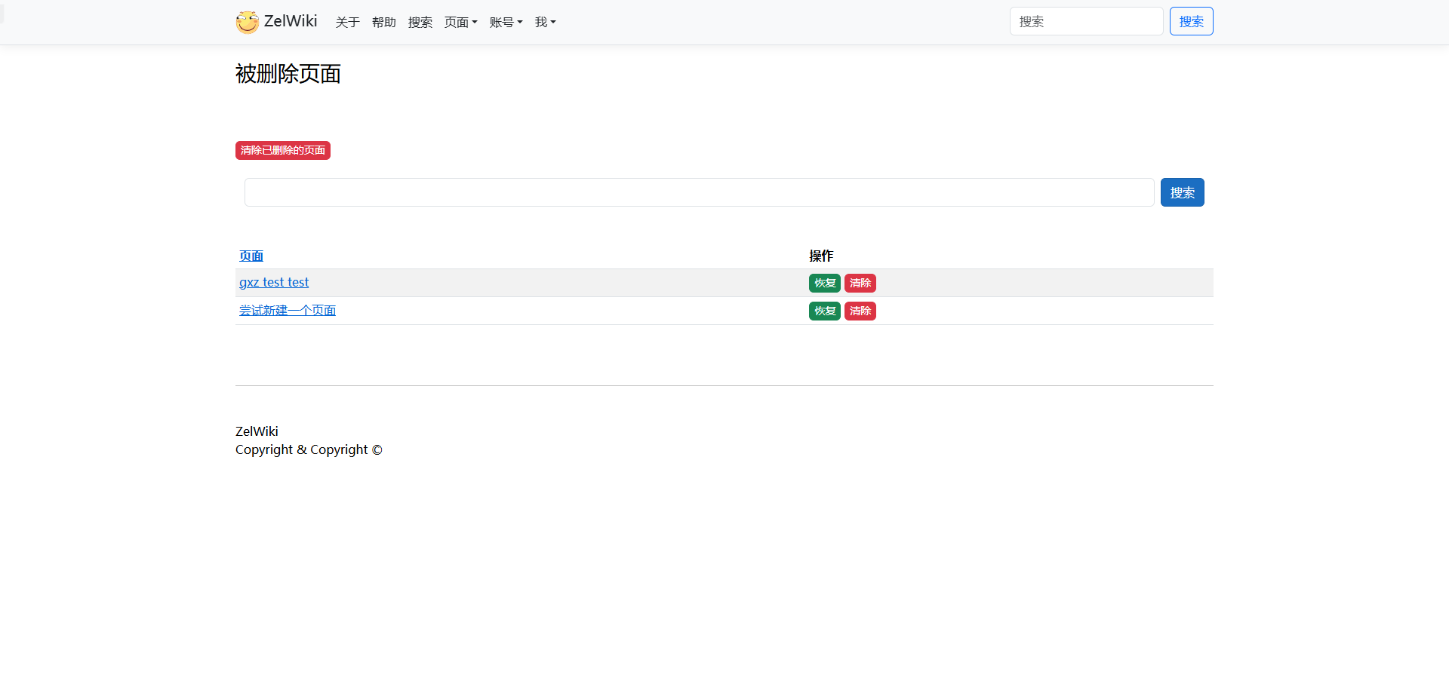The image size is (1449, 687).
Task: Sort by the 页面 column header
Action: pos(251,256)
